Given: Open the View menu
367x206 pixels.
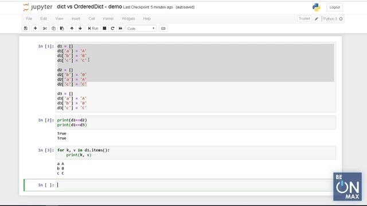Looking at the screenshot, I should tap(60, 18).
